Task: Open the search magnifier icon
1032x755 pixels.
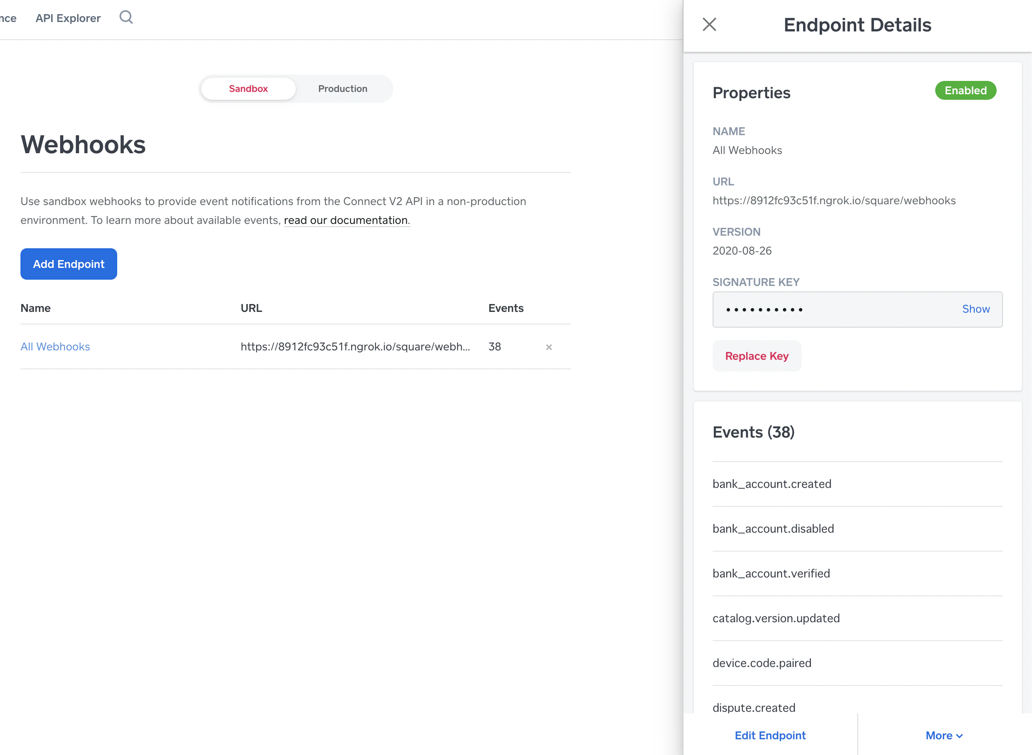Action: pos(126,17)
